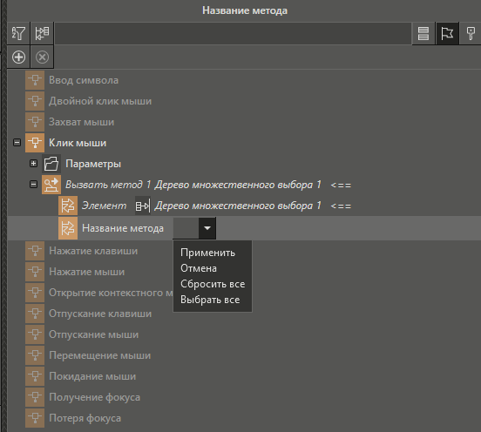The image size is (481, 432).
Task: Select Выбрать все in popup
Action: coord(210,300)
